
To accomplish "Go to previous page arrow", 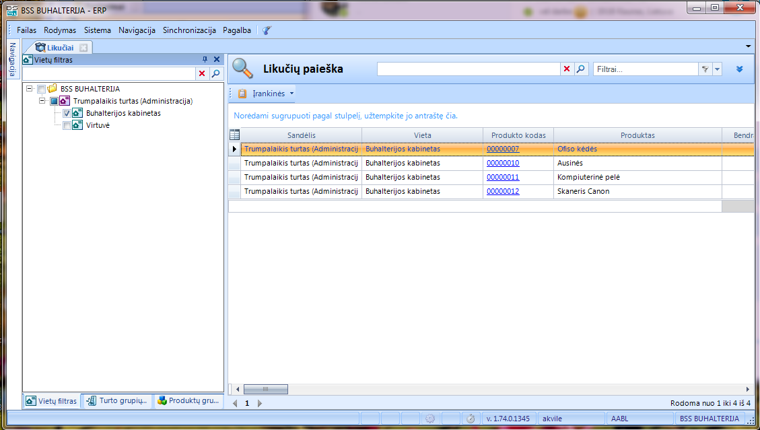I will 236,403.
